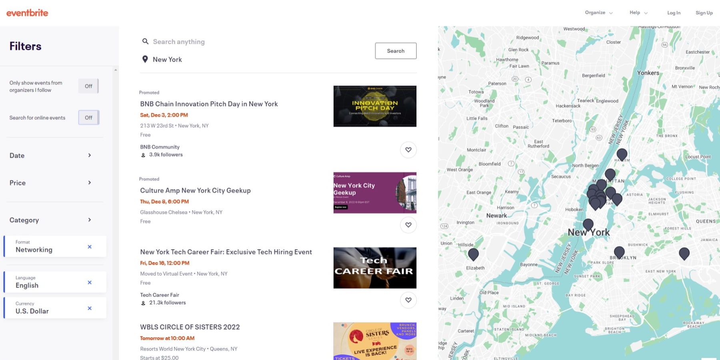The height and width of the screenshot is (360, 720).
Task: Remove the Networking format filter
Action: [90, 247]
